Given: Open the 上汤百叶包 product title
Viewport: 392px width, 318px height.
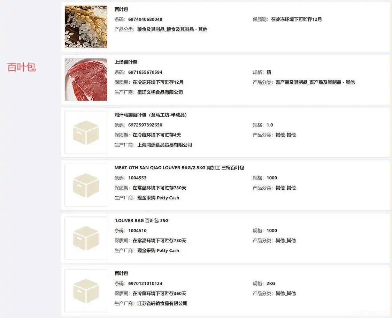Looking at the screenshot, I should point(126,62).
